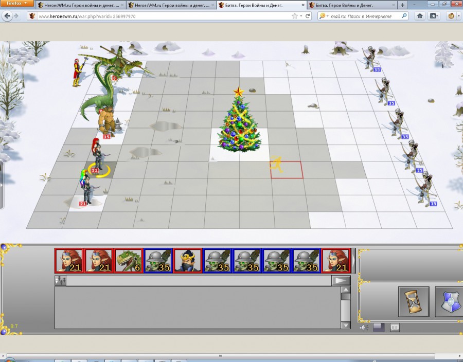This screenshot has height=362, width=463.
Task: Click the page horizontal scrollbar
Action: pyautogui.click(x=220, y=356)
